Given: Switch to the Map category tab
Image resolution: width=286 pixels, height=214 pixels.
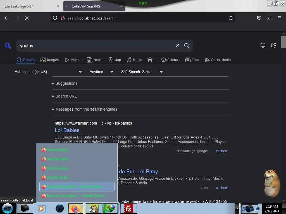Looking at the screenshot, I should point(115,60).
